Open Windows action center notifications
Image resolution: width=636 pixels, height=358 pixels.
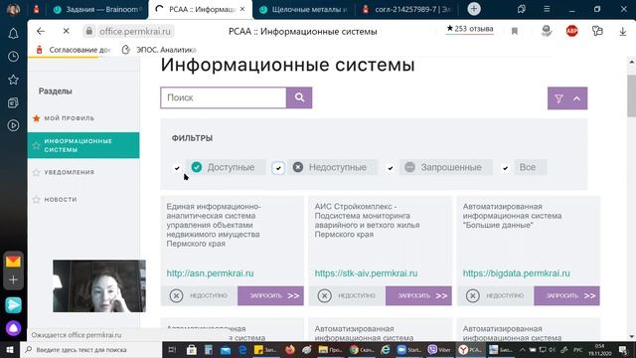pyautogui.click(x=623, y=349)
